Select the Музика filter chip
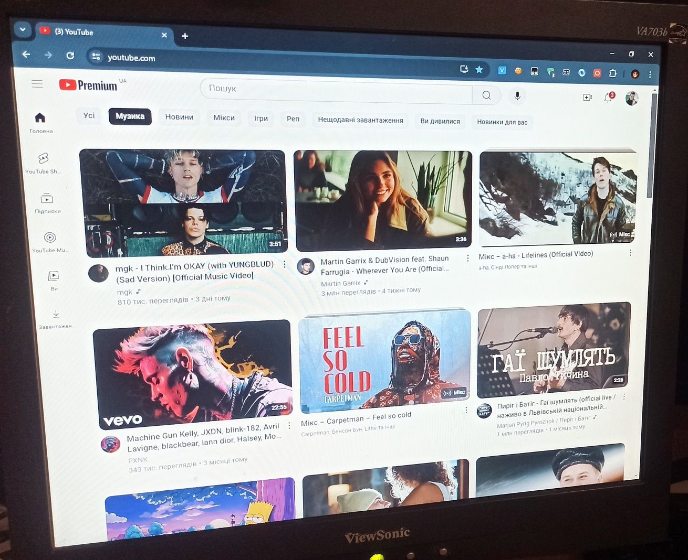 130,116
